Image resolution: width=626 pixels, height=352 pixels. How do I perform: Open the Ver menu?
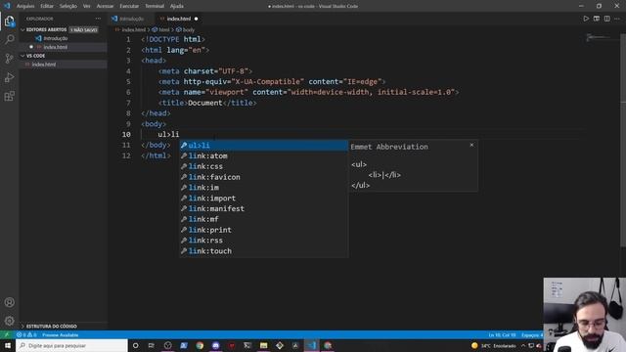(86, 6)
